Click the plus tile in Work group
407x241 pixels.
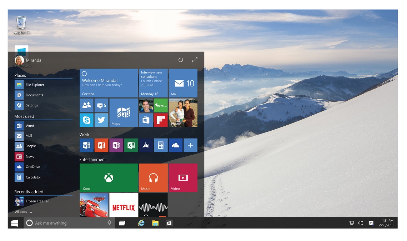point(190,145)
